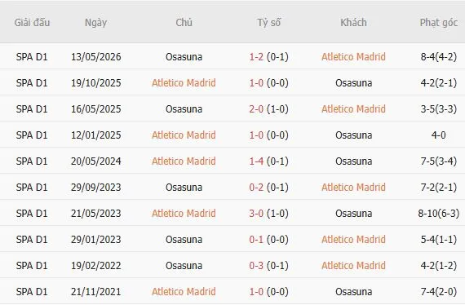
Task: Open Osasuna home team on 13/05/2026
Action: click(184, 56)
